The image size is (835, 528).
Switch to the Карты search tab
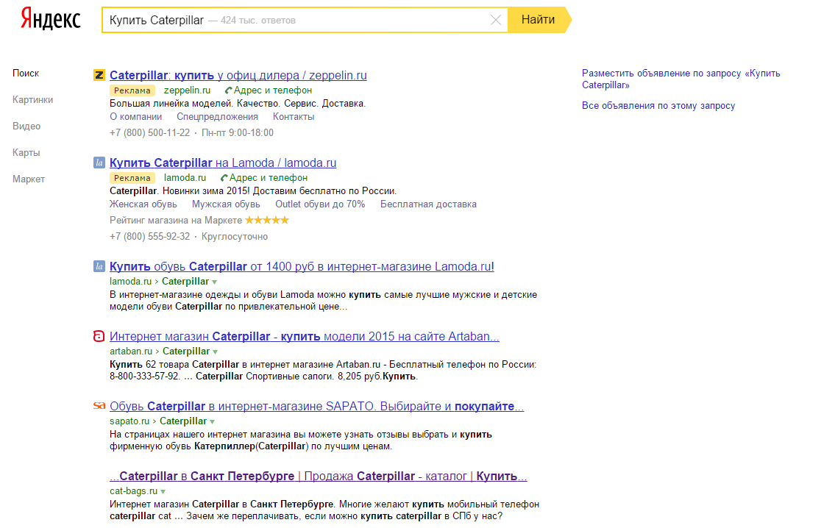click(26, 153)
